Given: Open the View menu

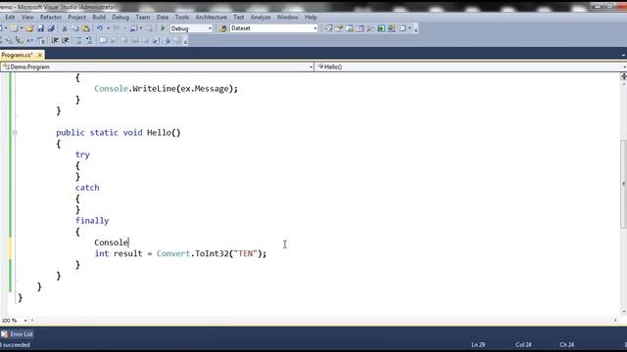Looking at the screenshot, I should [27, 18].
